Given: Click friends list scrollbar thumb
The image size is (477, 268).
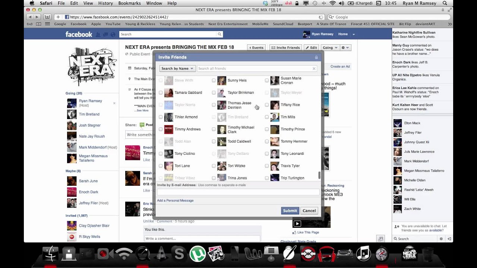Looking at the screenshot, I should pyautogui.click(x=319, y=175).
